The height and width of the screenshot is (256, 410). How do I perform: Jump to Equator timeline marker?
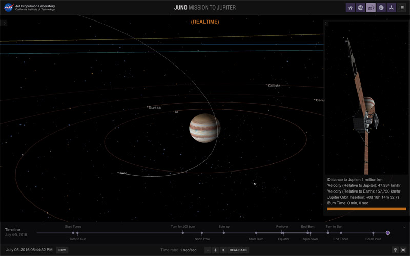point(284,233)
